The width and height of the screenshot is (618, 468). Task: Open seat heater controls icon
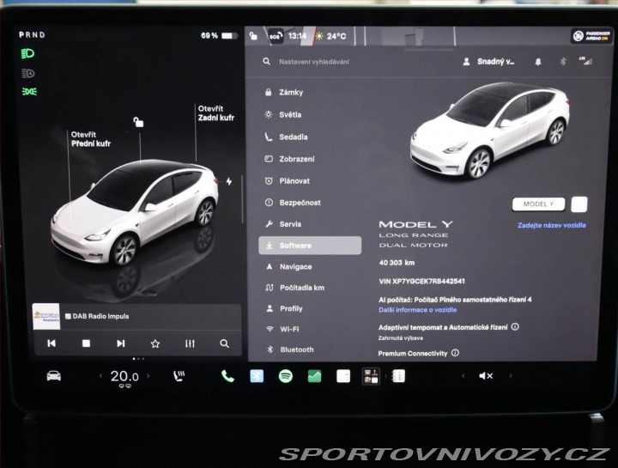point(179,376)
